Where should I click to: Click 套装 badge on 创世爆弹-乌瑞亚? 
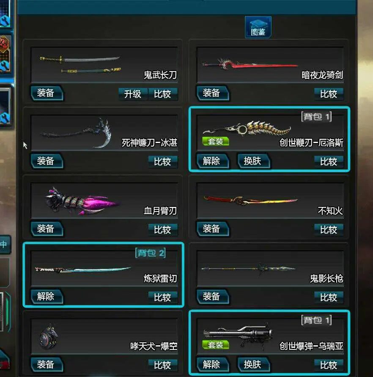tap(215, 345)
